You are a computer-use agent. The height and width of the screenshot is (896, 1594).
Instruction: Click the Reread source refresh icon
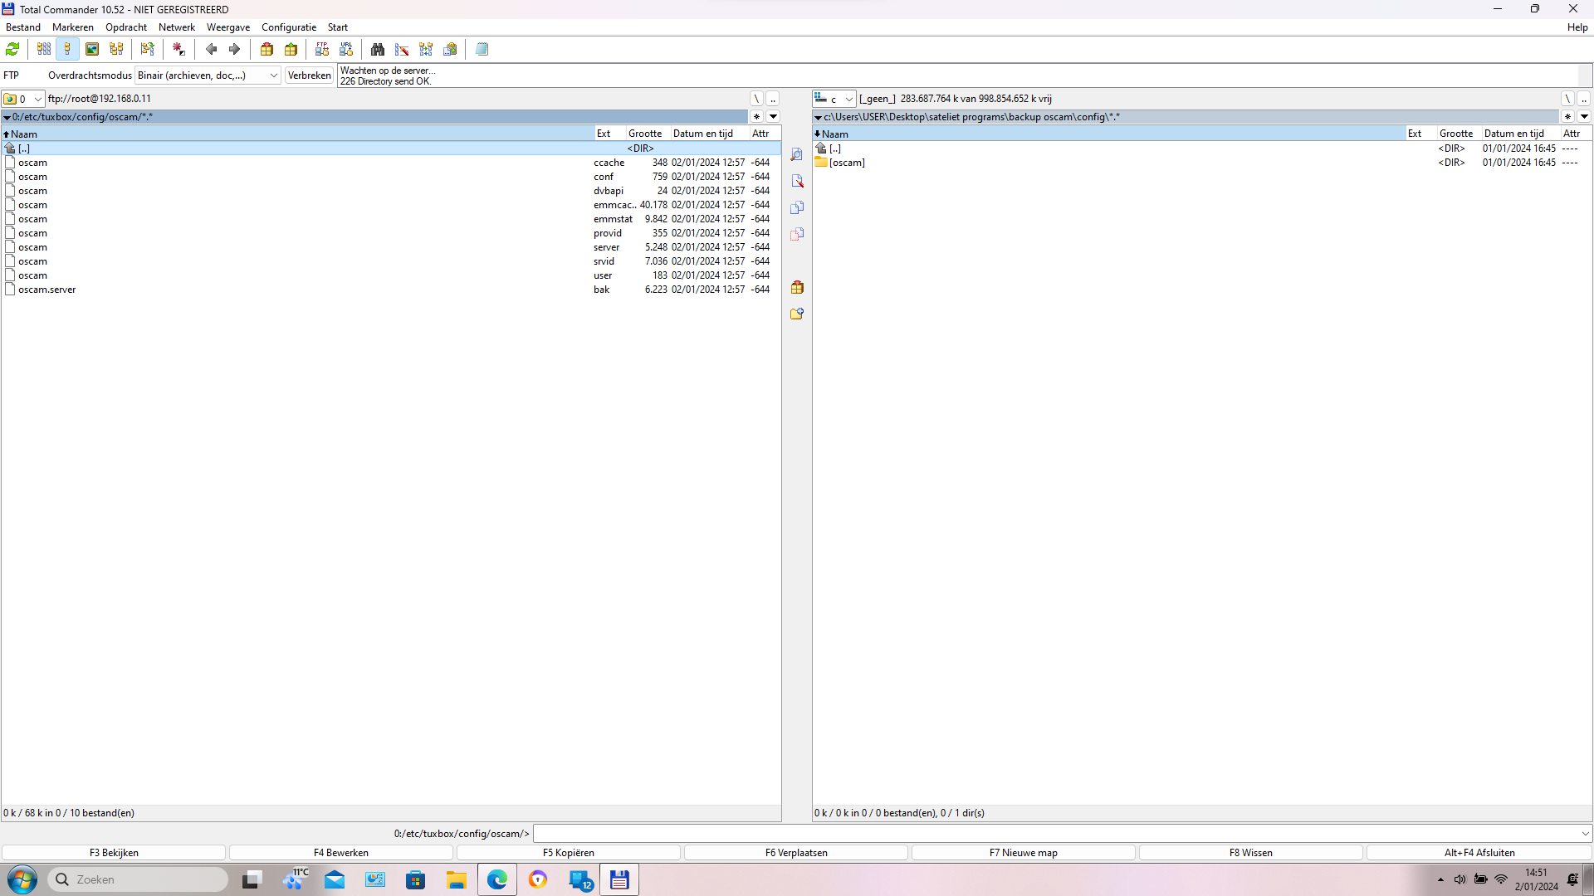pyautogui.click(x=12, y=49)
